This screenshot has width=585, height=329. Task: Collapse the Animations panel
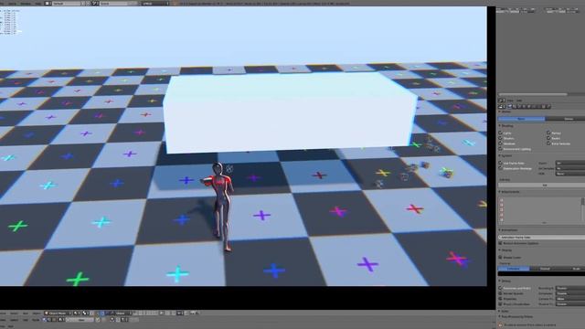coord(500,230)
